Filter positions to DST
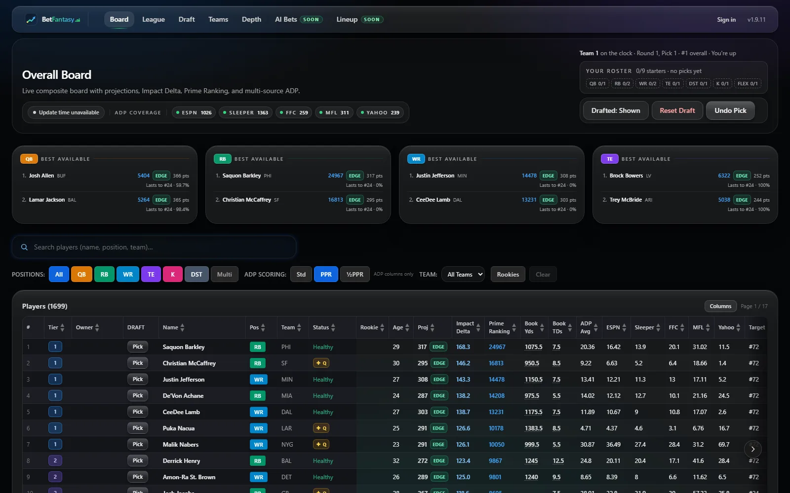 pos(197,275)
